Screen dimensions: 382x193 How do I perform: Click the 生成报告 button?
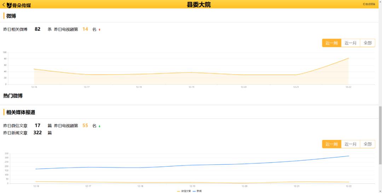[x=369, y=4]
